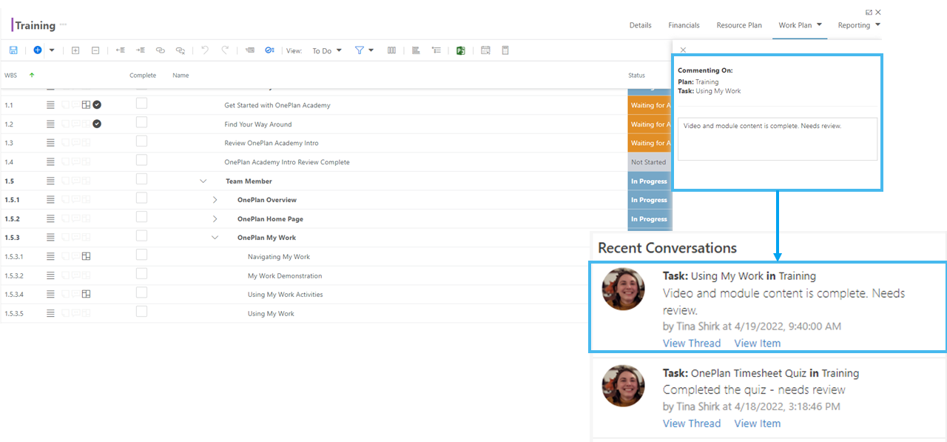This screenshot has height=442, width=947.
Task: View Thread for OnePlan Timesheet Quiz conversation
Action: 692,423
